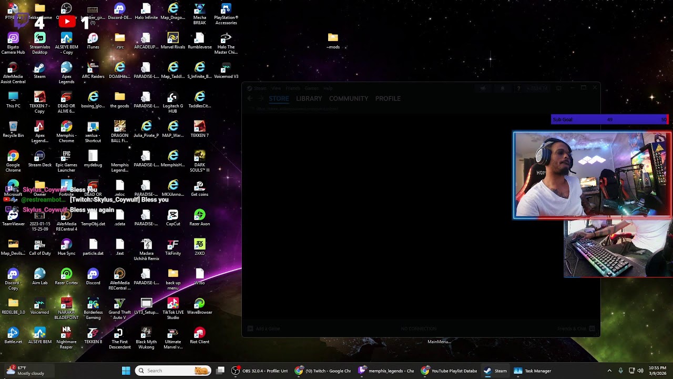Switch to Task Manager on taskbar
Screen dimensions: 673x379
point(533,371)
